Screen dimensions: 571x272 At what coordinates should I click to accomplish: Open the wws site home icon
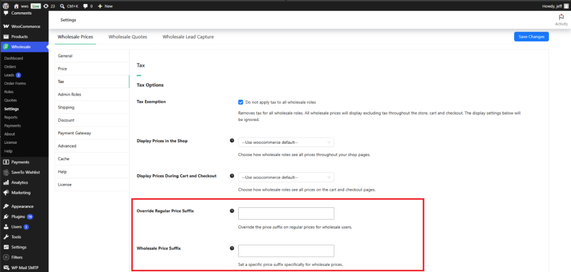coord(16,6)
